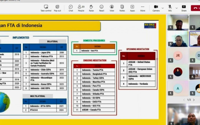Click 'ASEAN – Canada FTA' row
The height and width of the screenshot is (125, 200).
94,110
